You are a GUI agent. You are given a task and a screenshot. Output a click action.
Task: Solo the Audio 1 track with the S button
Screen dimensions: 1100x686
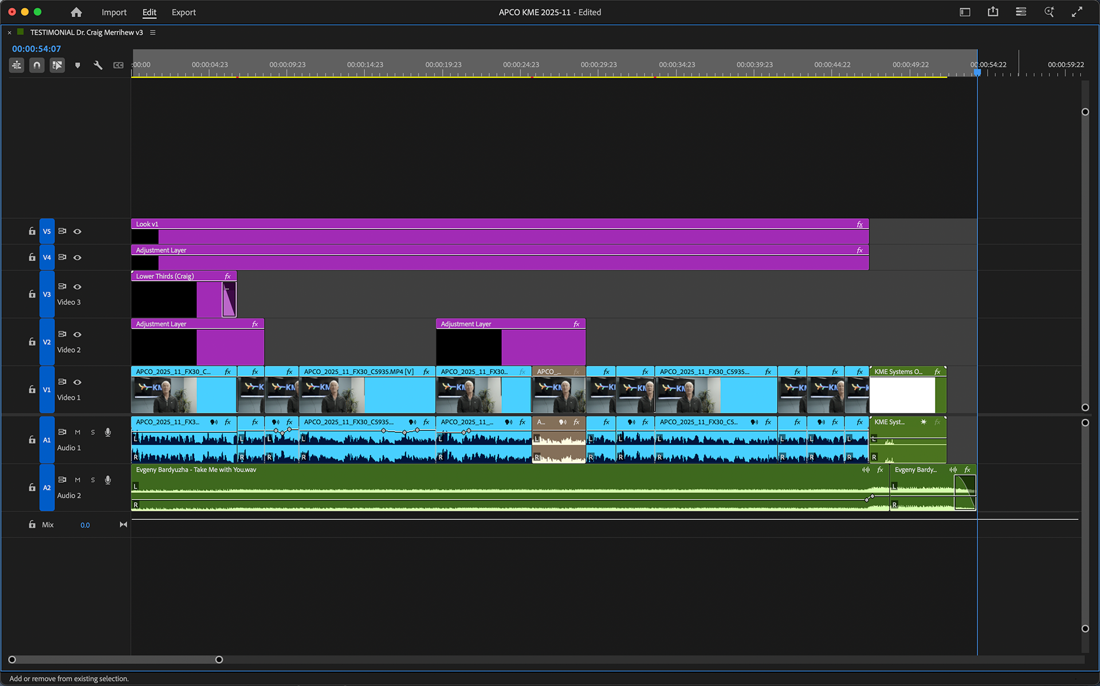92,432
